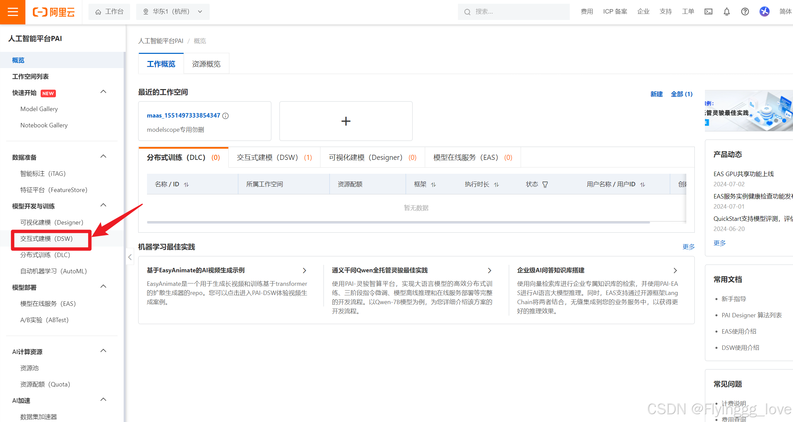Open 人工智能平台PAI breadcrumb

tap(161, 41)
